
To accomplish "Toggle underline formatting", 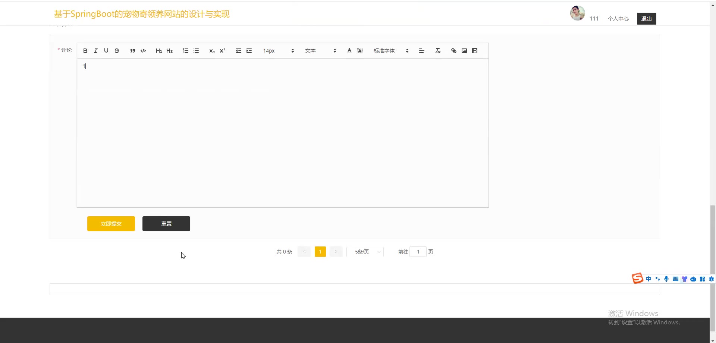I will (106, 51).
